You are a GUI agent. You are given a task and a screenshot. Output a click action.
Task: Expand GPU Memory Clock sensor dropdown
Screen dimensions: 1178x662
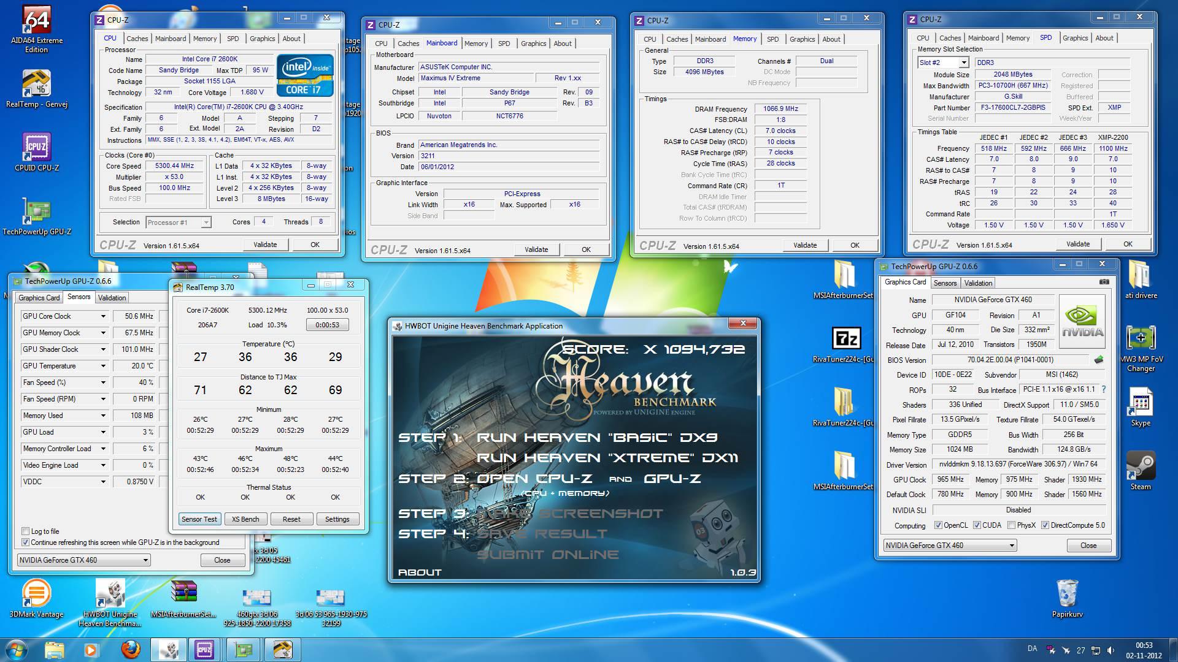[x=103, y=333]
